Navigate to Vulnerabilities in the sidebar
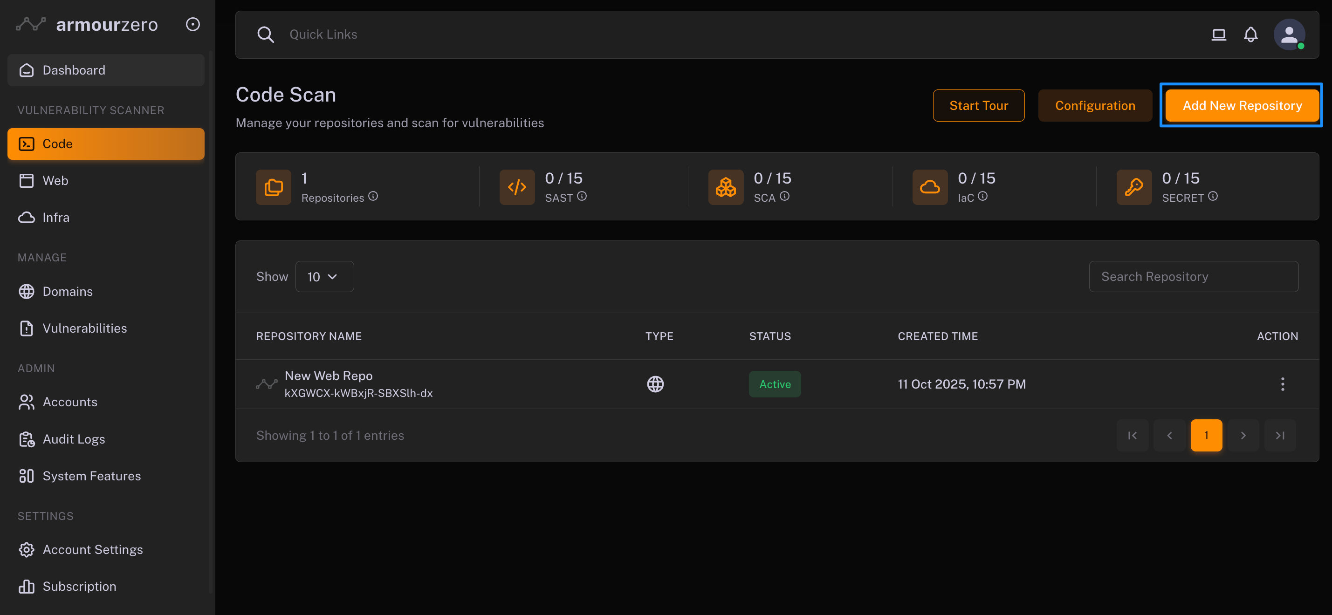Image resolution: width=1332 pixels, height=615 pixels. [84, 328]
